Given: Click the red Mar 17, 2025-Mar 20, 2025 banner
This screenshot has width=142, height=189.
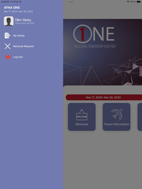Looking at the screenshot, I should 104,97.
